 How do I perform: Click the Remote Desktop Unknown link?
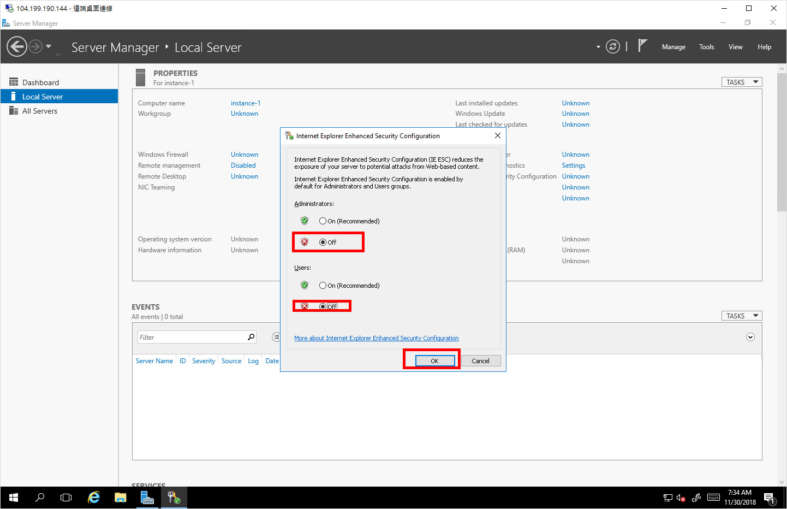click(245, 176)
